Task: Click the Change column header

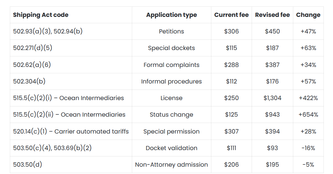Action: coord(308,15)
